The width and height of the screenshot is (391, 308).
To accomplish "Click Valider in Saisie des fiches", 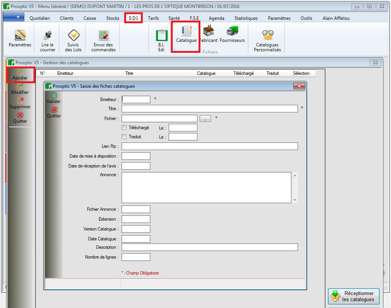I will tap(54, 98).
